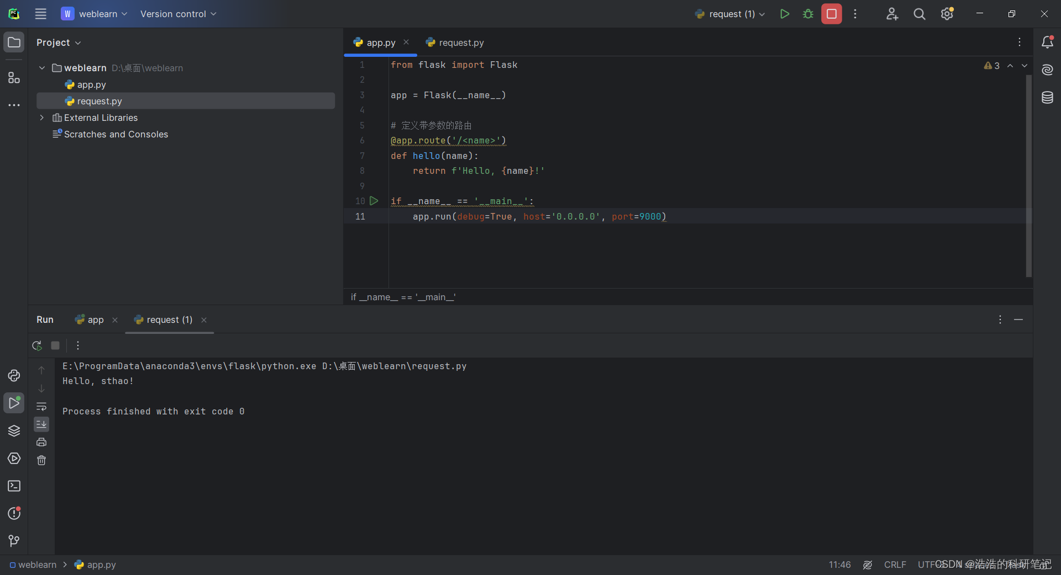Click Down the Stack Trace arrow
1061x575 pixels.
pyautogui.click(x=41, y=388)
